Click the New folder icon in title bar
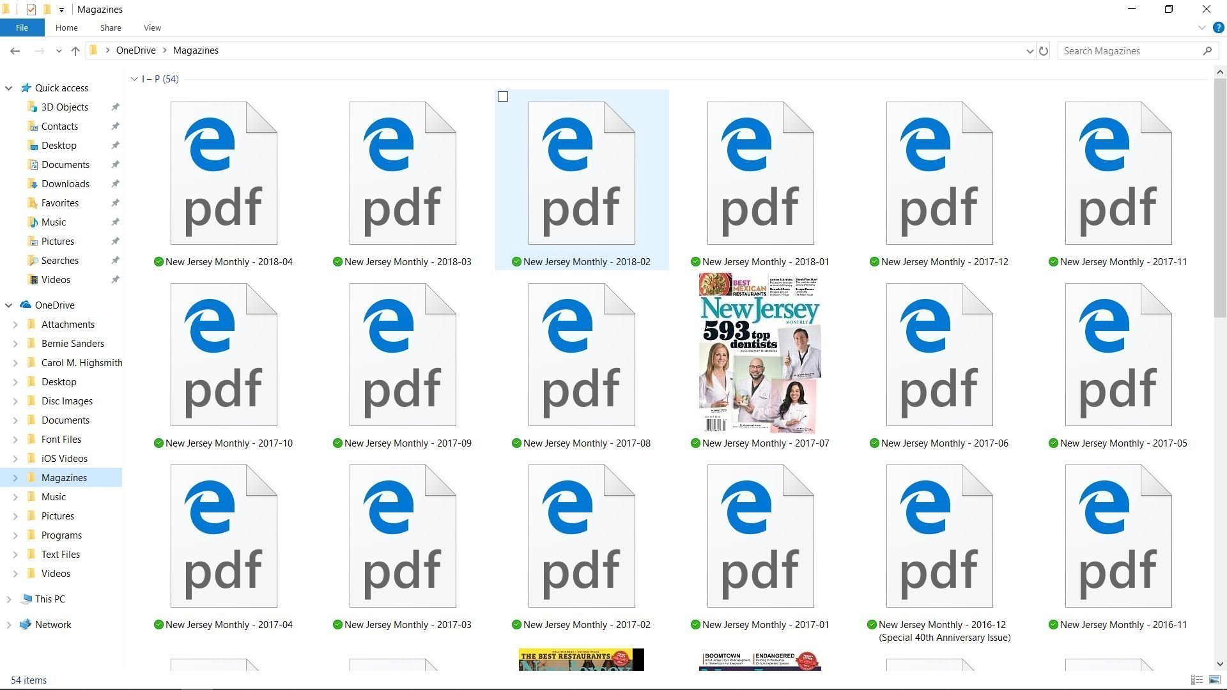Screen dimensions: 1227x690 [47, 10]
